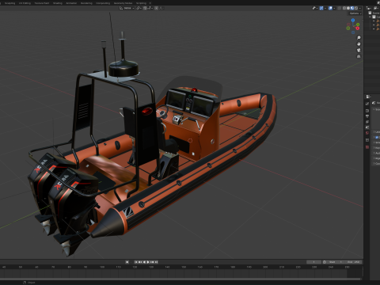Click the timeline End frame field
This screenshot has height=285, width=380.
[x=353, y=262]
